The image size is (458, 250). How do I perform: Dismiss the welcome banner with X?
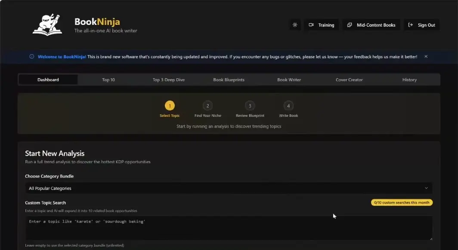point(426,57)
